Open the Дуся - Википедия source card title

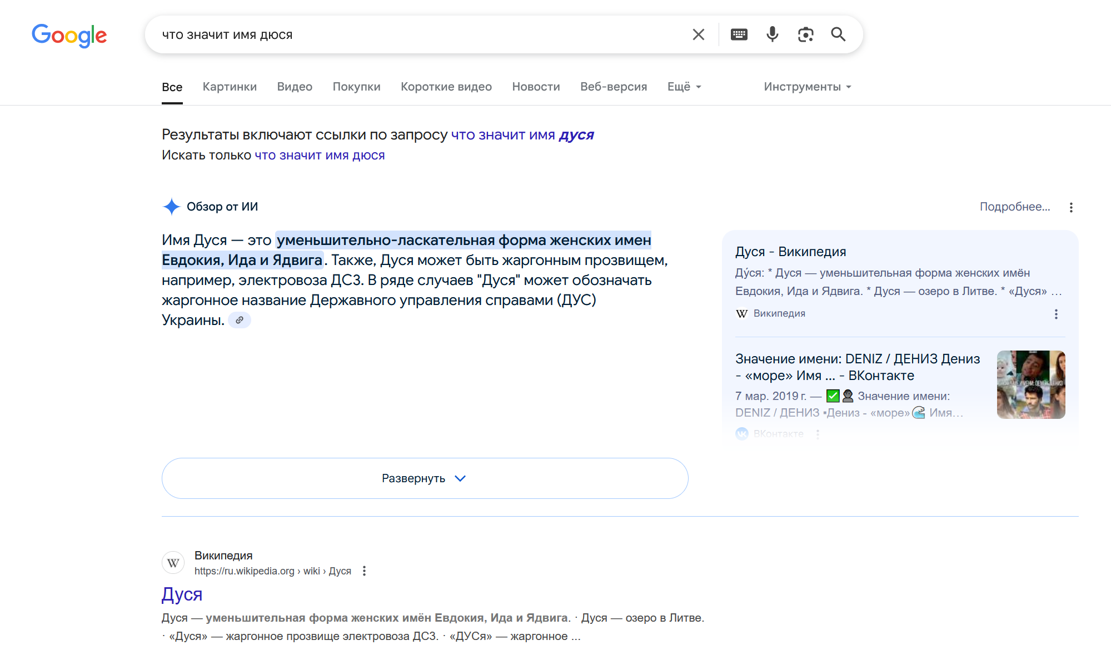(x=790, y=252)
